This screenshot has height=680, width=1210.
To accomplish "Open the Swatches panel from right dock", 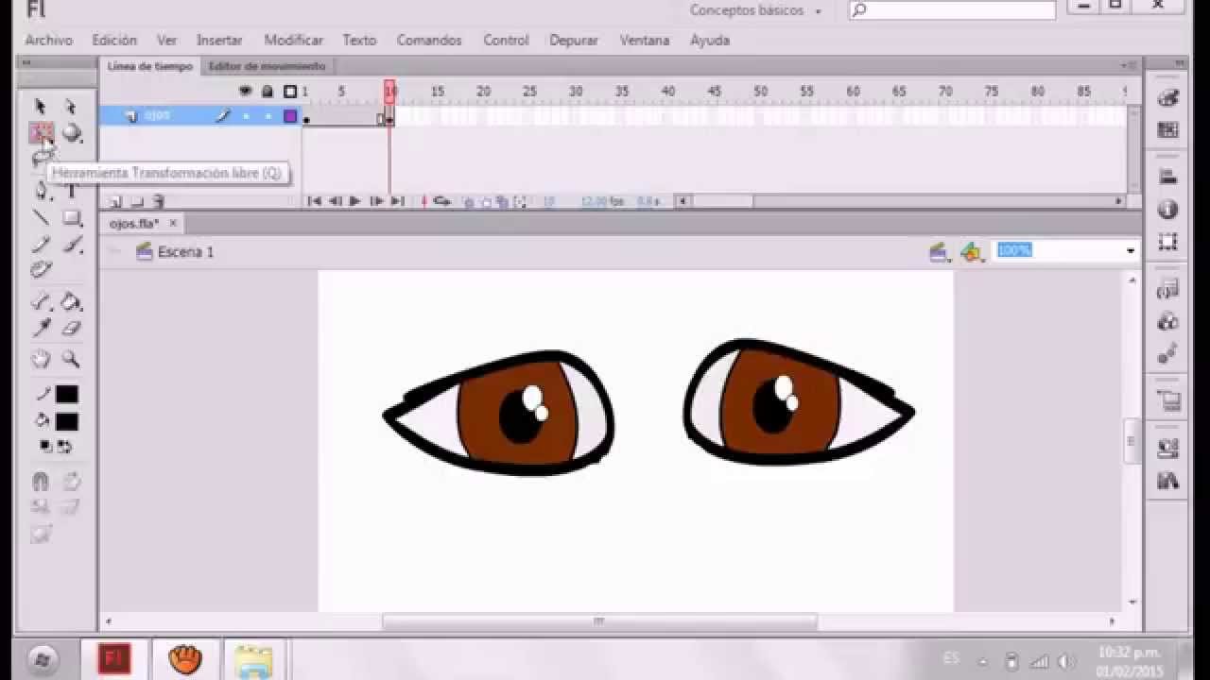I will (1167, 130).
